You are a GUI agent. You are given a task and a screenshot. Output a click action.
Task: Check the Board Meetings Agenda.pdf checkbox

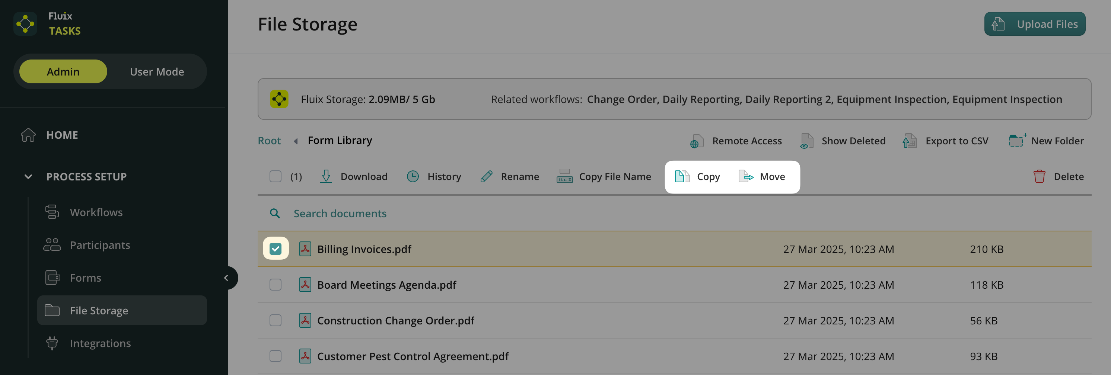click(276, 285)
